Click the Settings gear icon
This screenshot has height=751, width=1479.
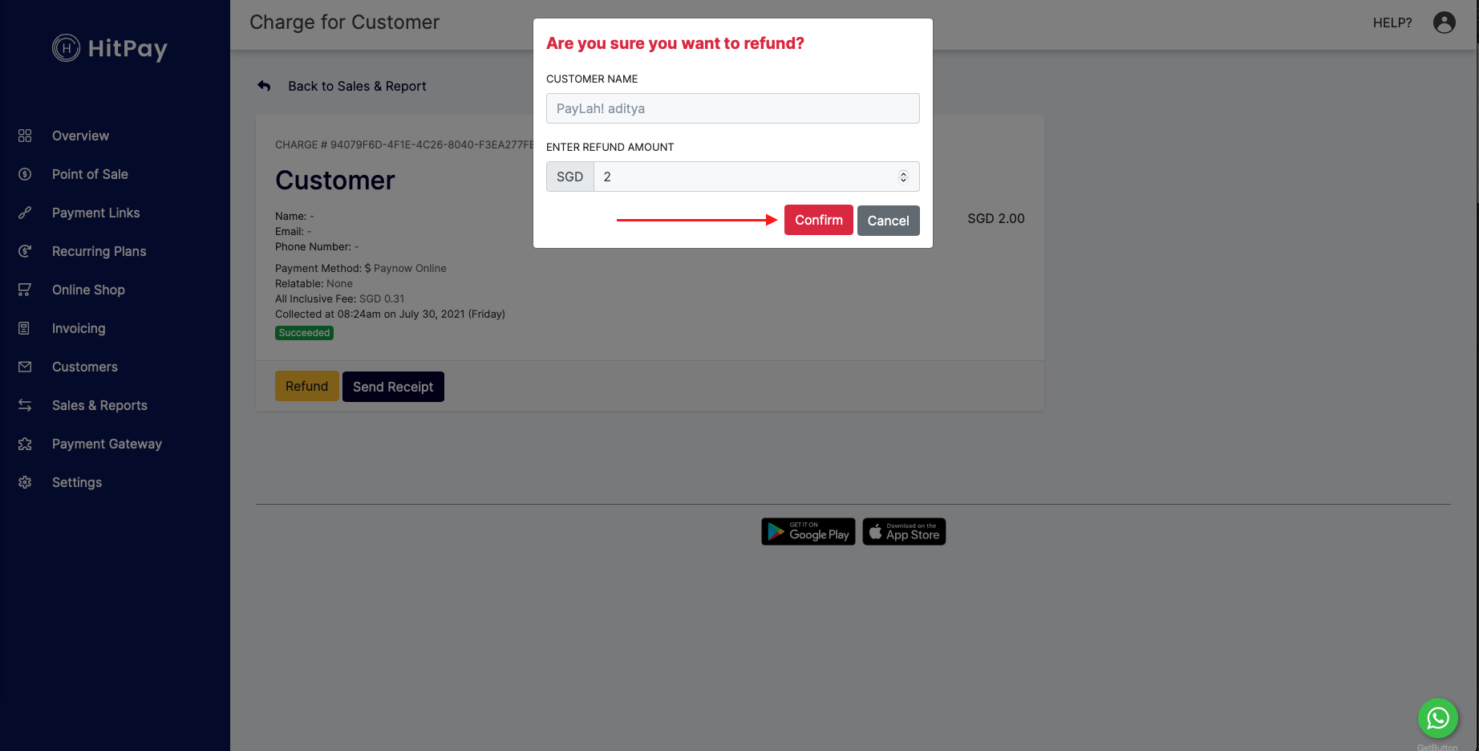pyautogui.click(x=25, y=482)
